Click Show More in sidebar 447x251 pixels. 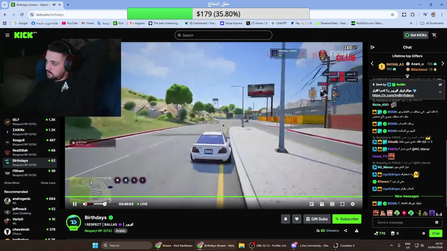pos(12,183)
